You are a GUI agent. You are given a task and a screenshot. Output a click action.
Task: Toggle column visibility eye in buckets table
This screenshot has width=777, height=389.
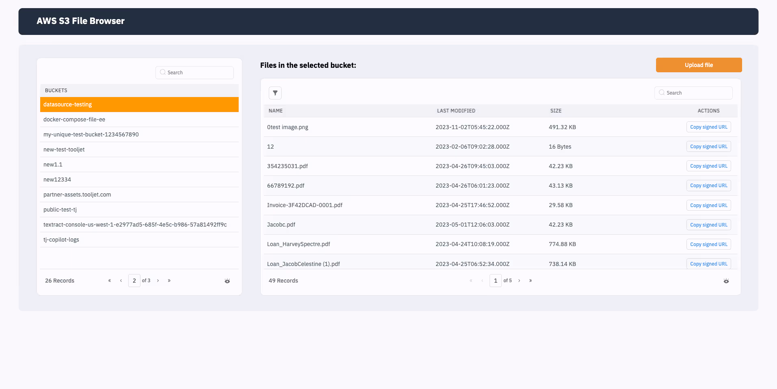pyautogui.click(x=227, y=281)
